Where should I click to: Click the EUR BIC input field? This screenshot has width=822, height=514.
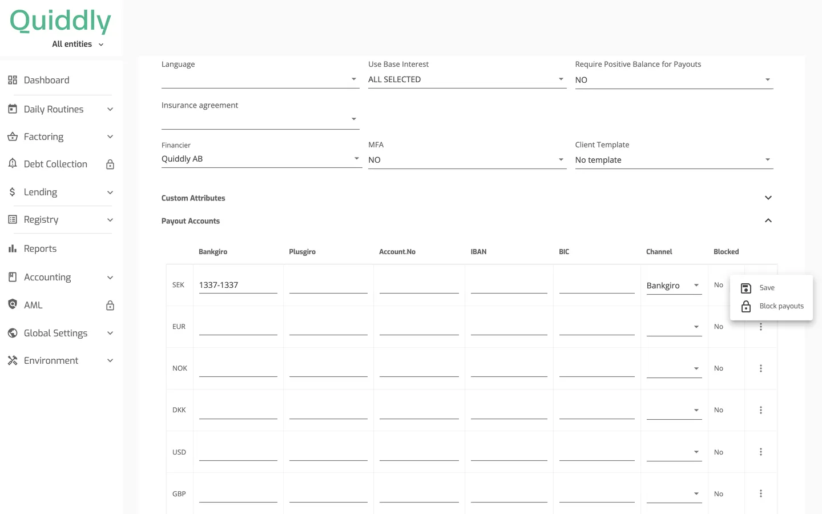tap(597, 327)
